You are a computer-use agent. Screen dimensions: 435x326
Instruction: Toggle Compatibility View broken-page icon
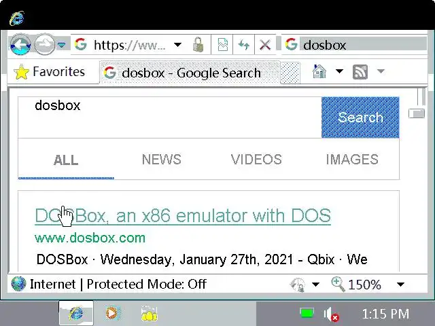pyautogui.click(x=222, y=45)
